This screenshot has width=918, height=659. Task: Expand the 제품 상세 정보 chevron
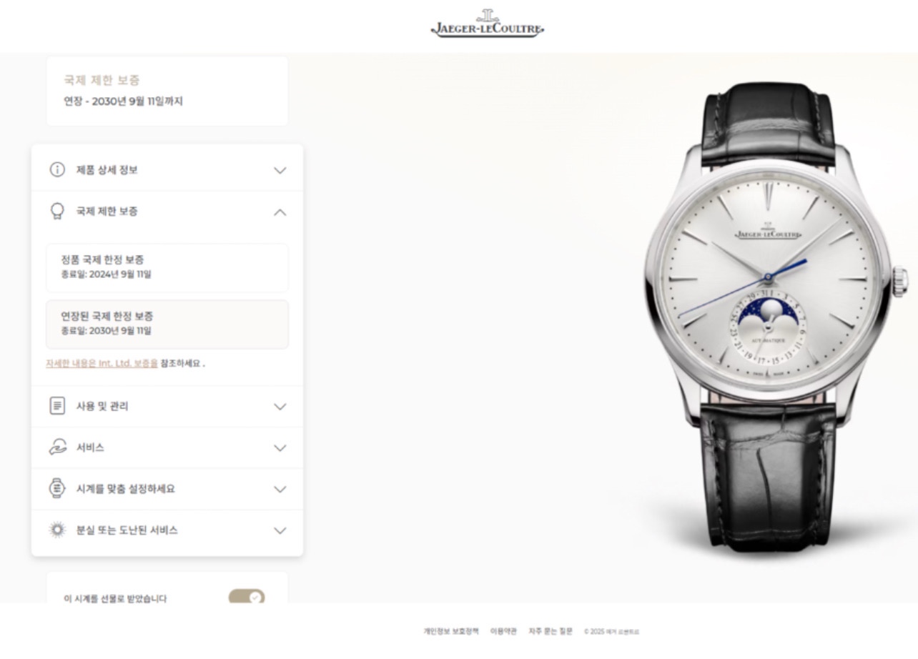point(280,171)
